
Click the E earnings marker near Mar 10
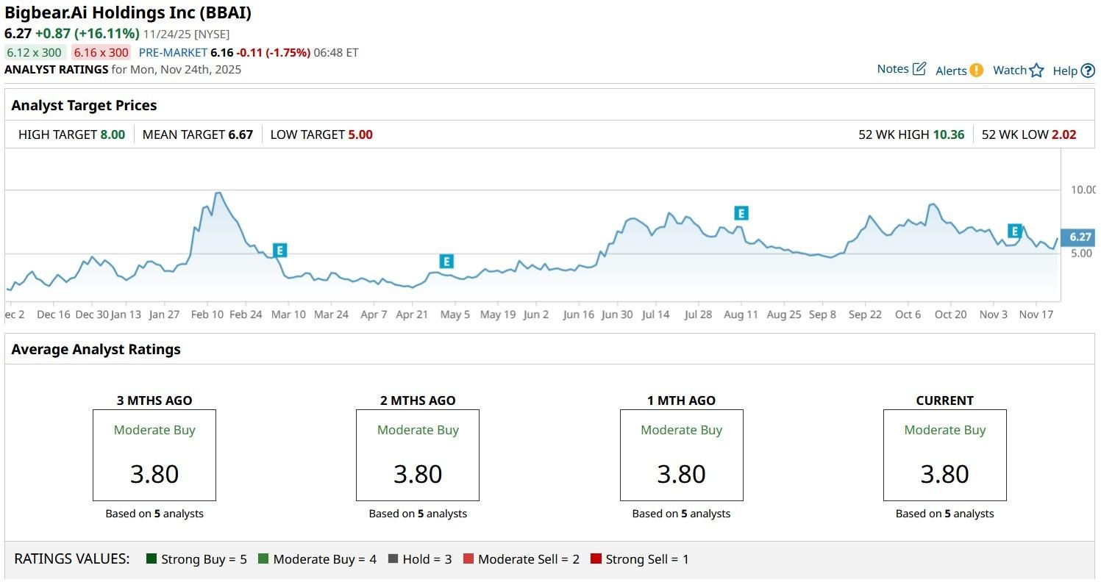(x=279, y=251)
